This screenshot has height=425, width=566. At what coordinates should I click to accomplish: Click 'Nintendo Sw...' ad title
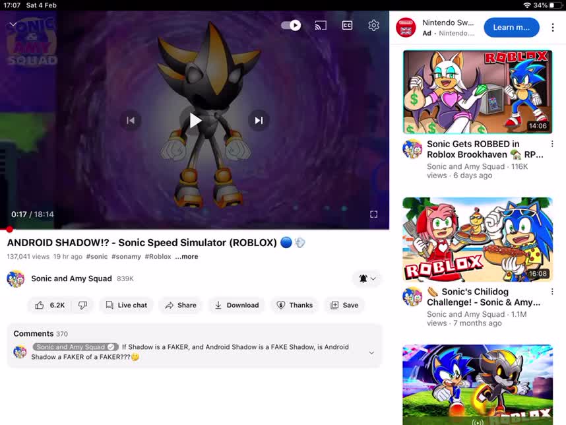pos(448,22)
